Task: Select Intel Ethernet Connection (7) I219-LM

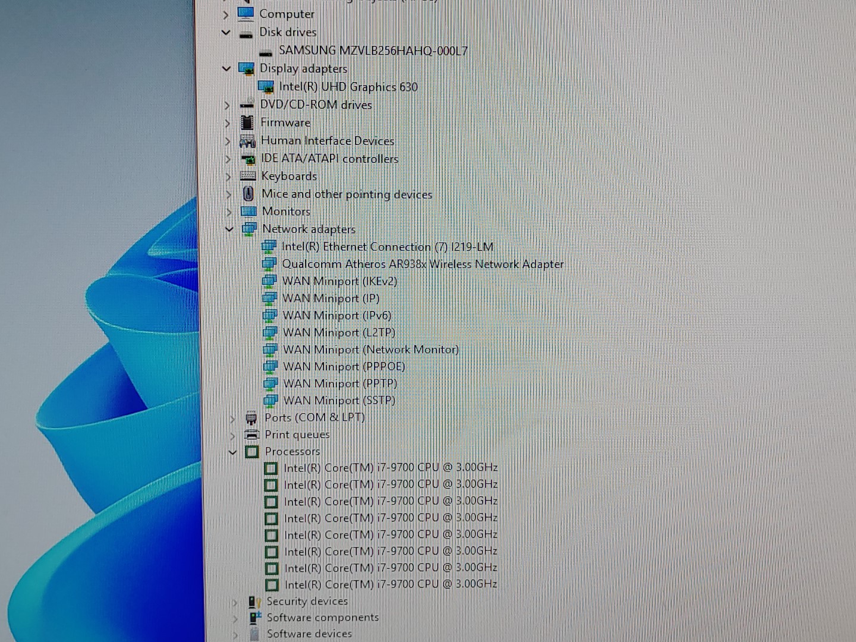Action: (387, 247)
